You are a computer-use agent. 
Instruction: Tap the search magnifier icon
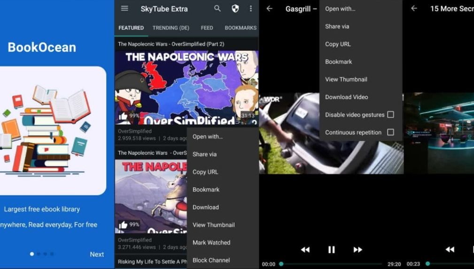tap(217, 8)
